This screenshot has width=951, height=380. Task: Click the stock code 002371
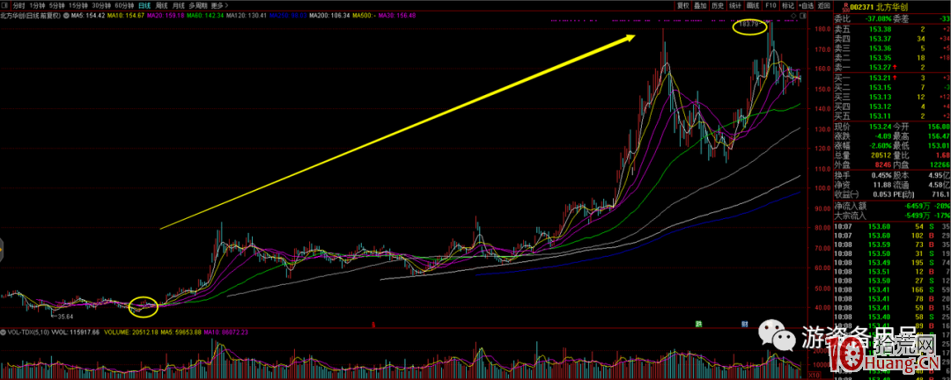pos(862,7)
